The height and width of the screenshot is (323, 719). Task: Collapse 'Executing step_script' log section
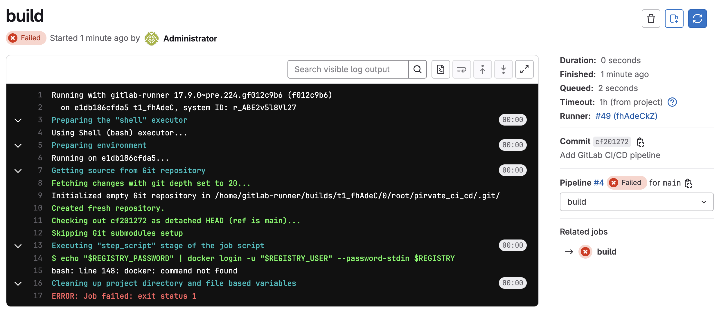(x=18, y=246)
